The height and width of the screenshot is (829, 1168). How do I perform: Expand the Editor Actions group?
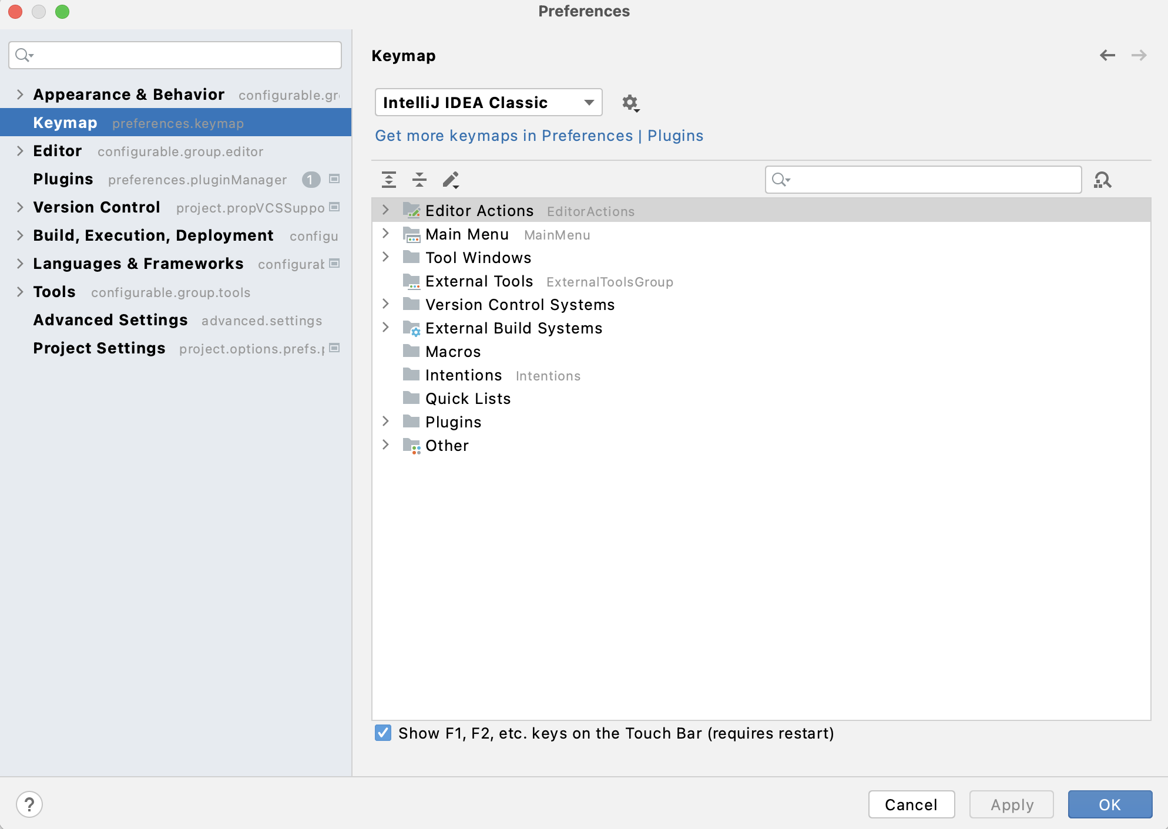pos(386,210)
